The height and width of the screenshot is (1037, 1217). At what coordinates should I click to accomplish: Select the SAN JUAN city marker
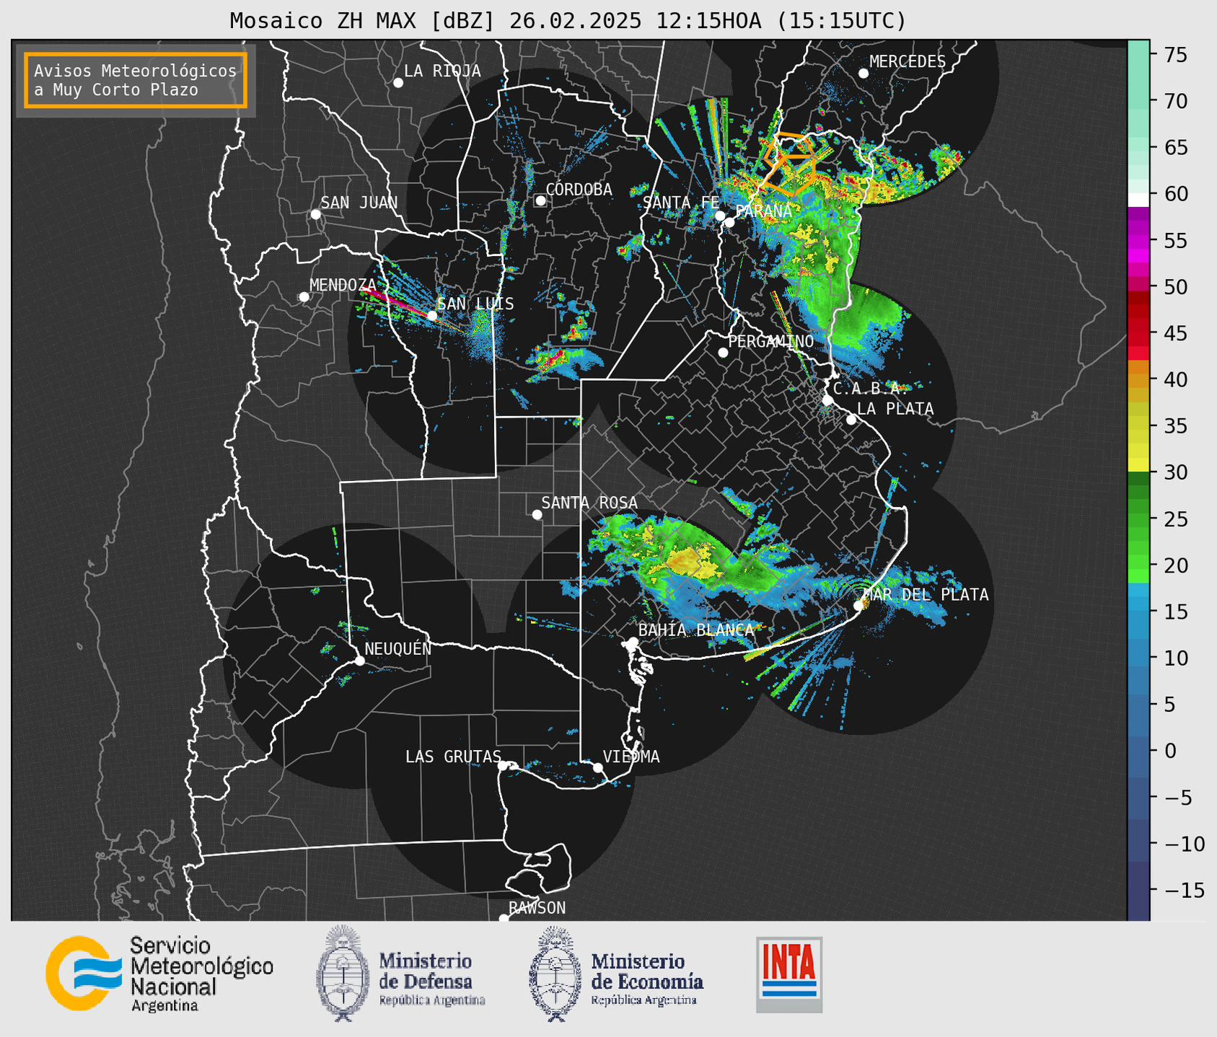coord(316,214)
